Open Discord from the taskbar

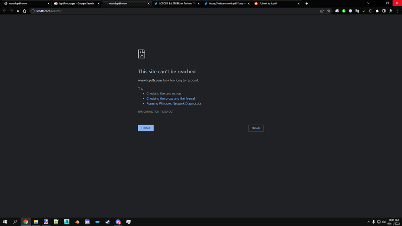click(118, 222)
